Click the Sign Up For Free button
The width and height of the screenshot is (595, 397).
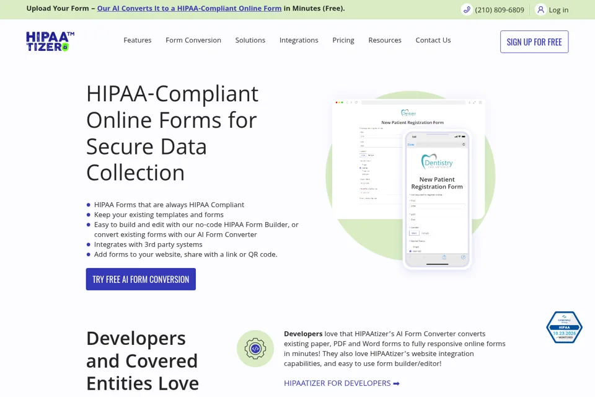534,42
